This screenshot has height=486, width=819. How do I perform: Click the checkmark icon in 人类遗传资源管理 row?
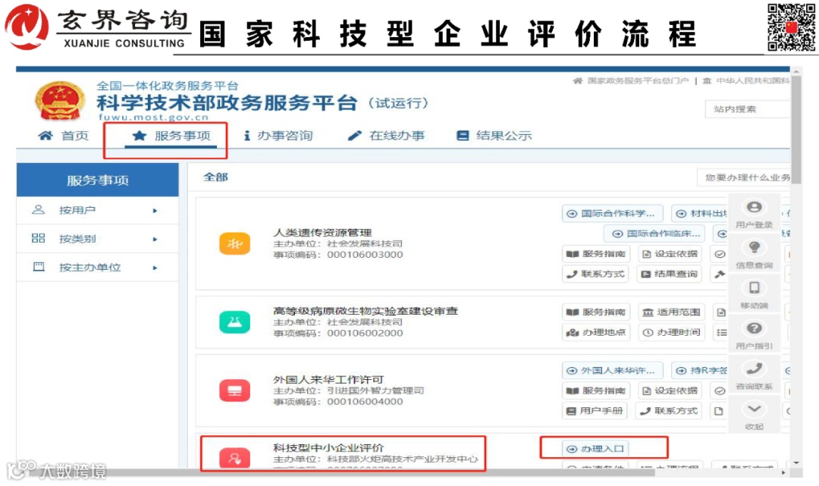point(720,254)
